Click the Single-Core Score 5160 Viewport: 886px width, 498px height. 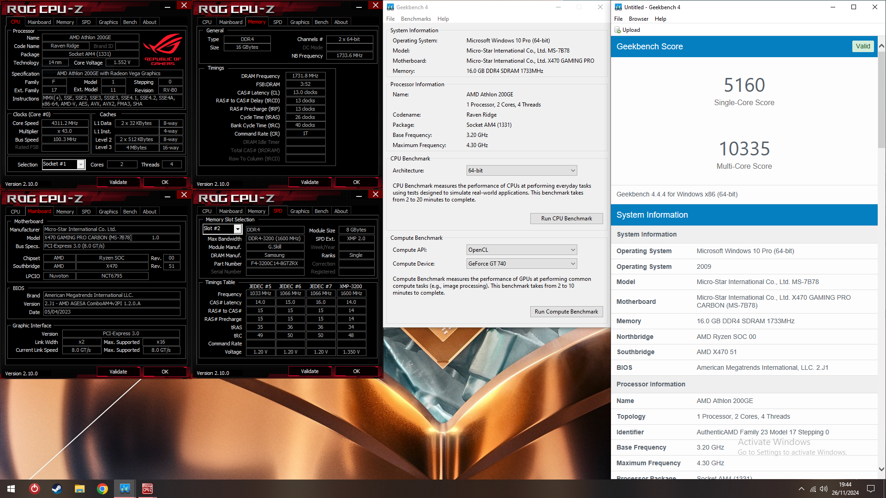(744, 85)
